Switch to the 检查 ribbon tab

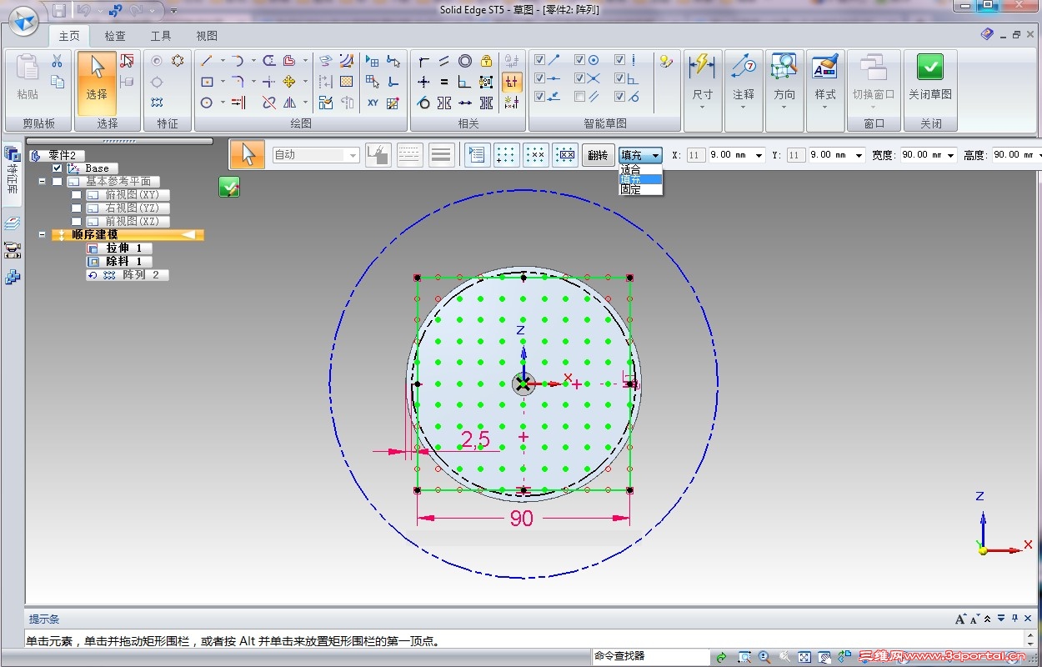point(115,36)
